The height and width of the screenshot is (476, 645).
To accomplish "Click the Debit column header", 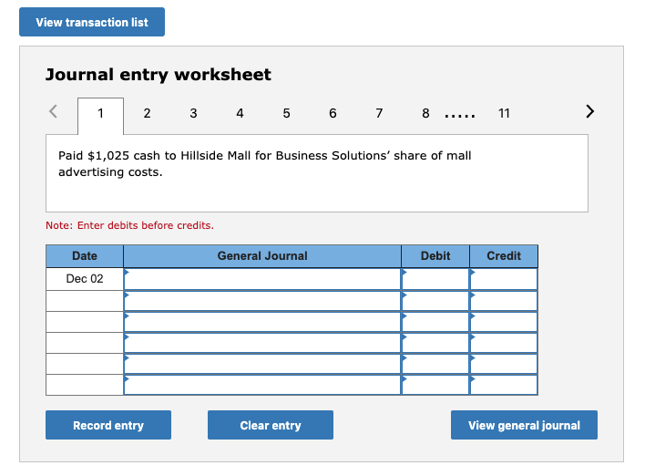I will [435, 256].
